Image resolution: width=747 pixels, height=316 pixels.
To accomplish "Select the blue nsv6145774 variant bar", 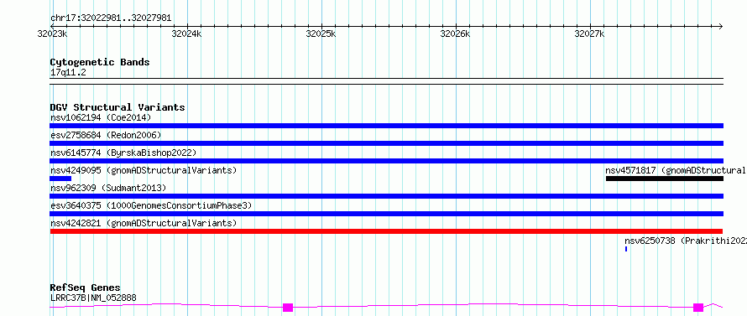I will click(387, 161).
